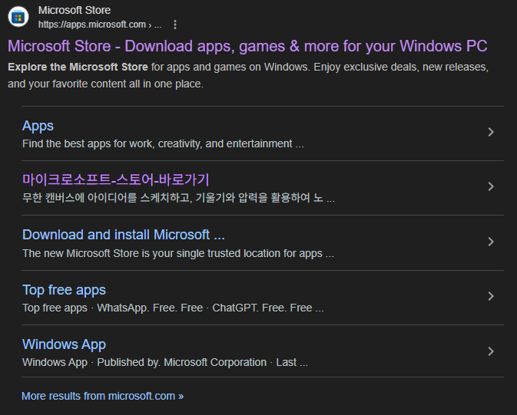Click the Microsoft Store site name

pos(74,10)
